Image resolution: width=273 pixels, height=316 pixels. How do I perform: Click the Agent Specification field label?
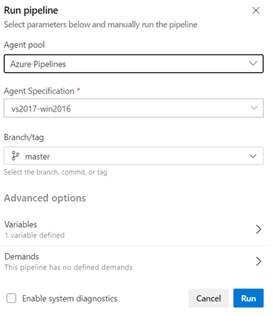pos(39,91)
